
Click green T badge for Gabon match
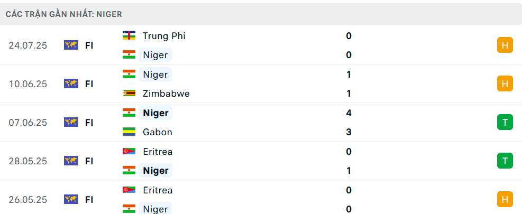[x=505, y=123]
